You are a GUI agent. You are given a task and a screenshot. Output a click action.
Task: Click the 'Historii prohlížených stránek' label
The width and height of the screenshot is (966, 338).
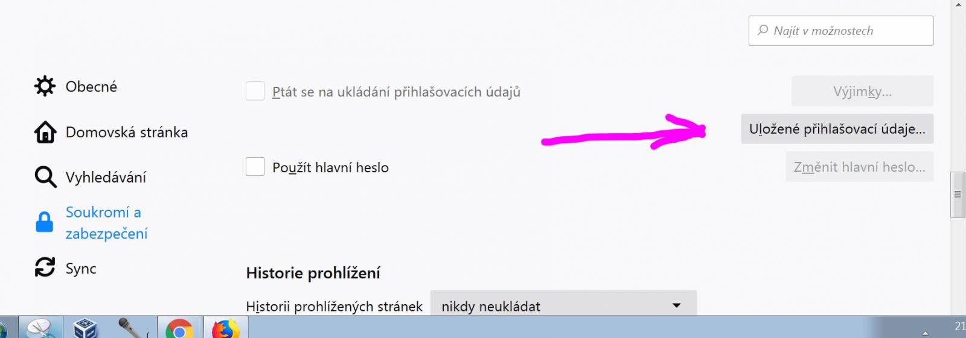[x=334, y=306]
